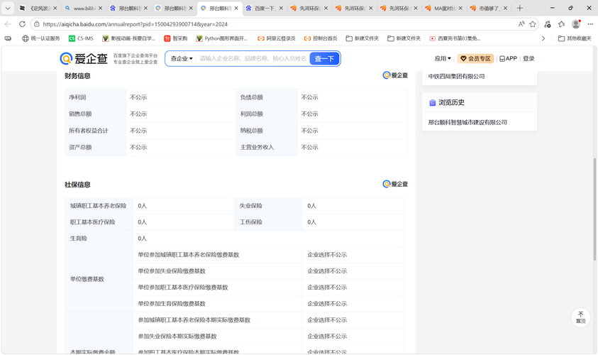
Task: Open the 应用 dropdown menu
Action: coord(443,58)
